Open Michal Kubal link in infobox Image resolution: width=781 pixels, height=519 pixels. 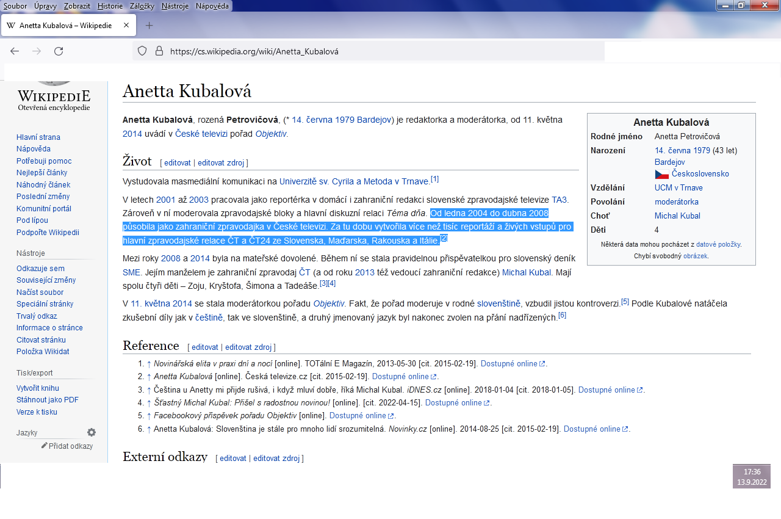[x=677, y=216]
